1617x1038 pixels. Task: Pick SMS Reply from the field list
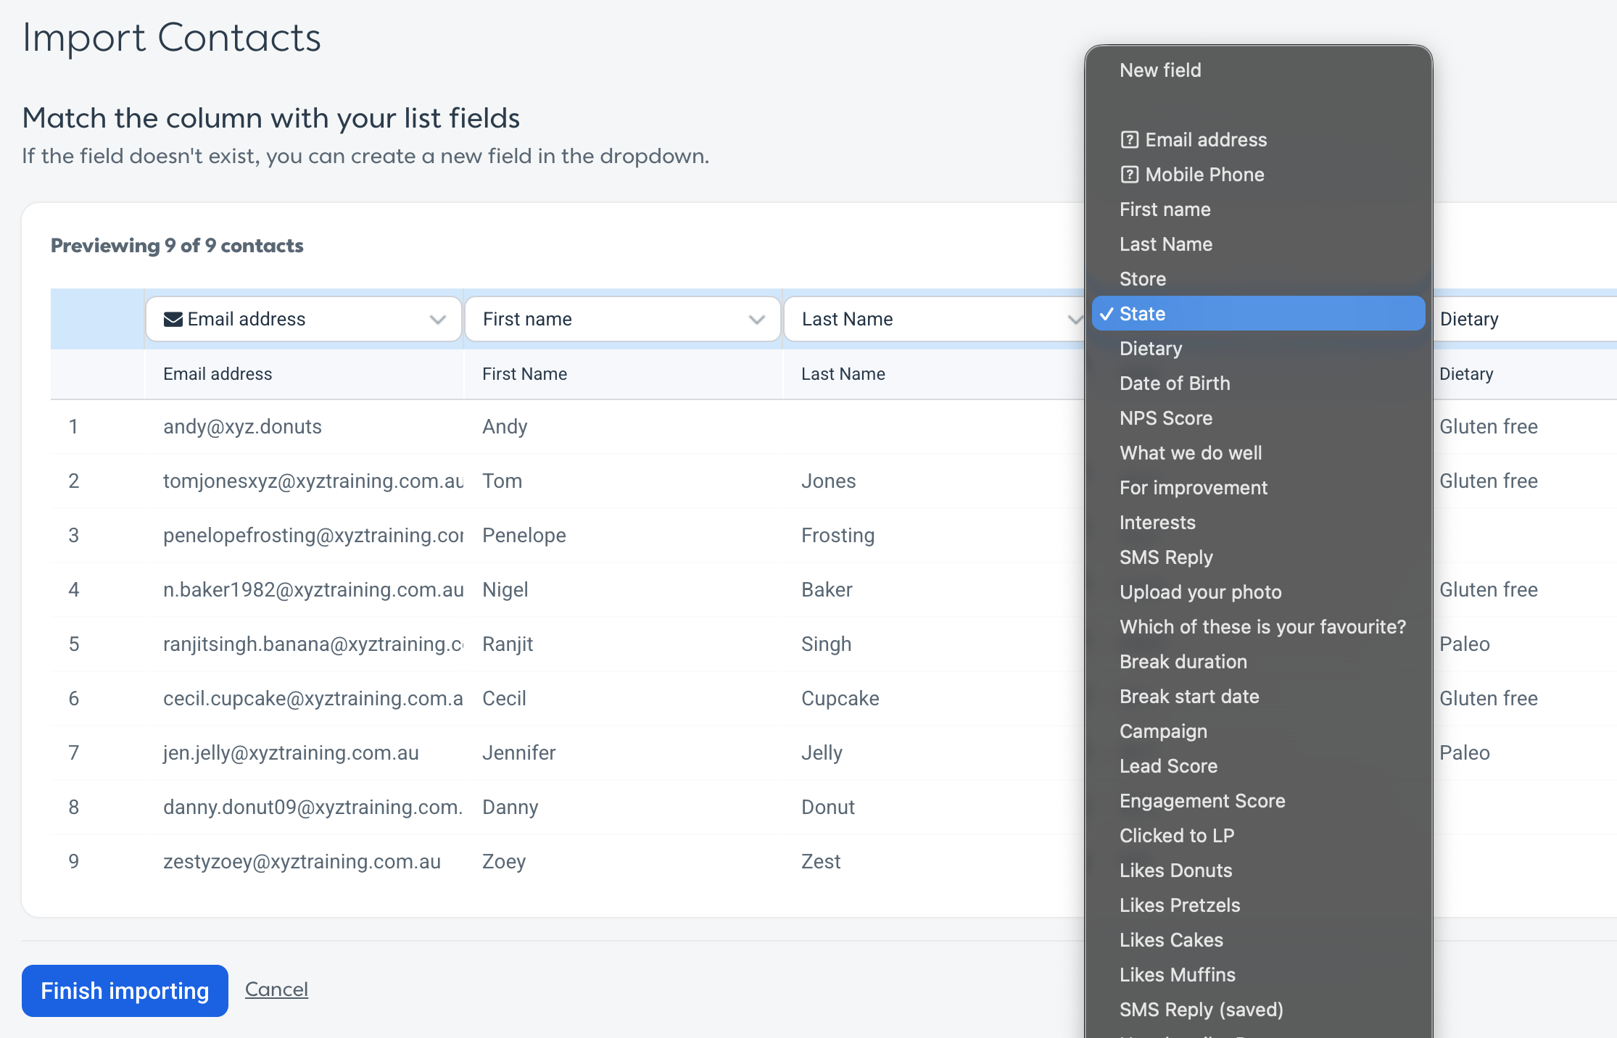[x=1258, y=557]
